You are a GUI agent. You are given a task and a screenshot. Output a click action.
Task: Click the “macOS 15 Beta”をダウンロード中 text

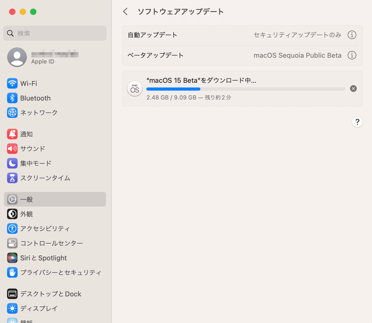(x=201, y=80)
